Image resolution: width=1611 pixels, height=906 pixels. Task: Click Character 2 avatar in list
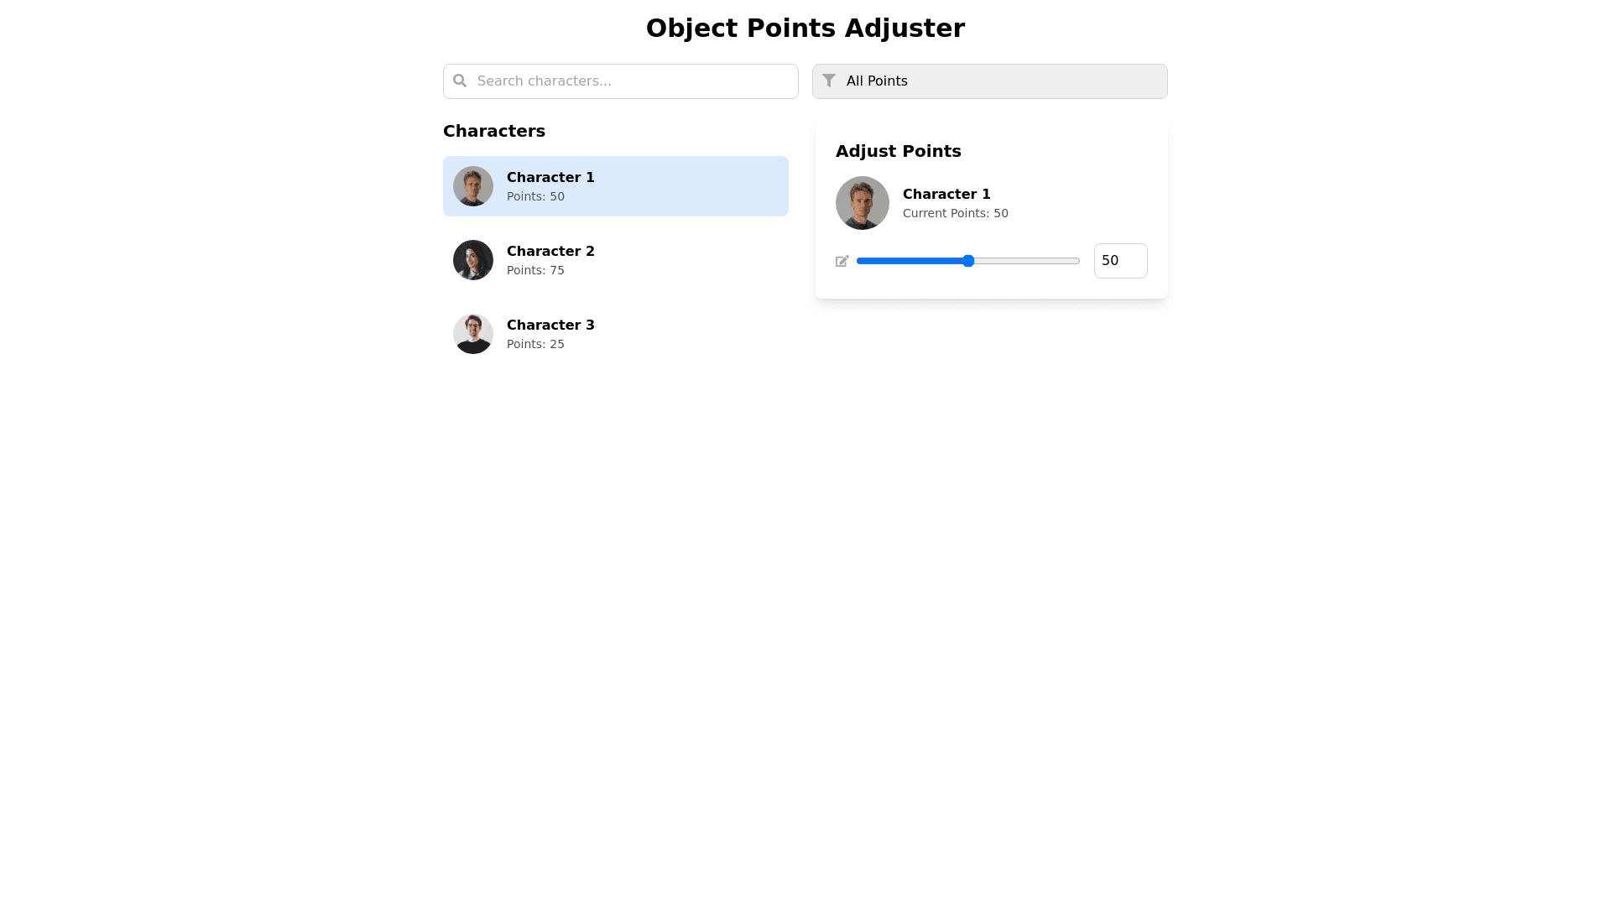coord(473,260)
